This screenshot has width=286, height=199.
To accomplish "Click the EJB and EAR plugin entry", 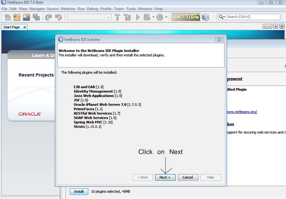I will [89, 87].
